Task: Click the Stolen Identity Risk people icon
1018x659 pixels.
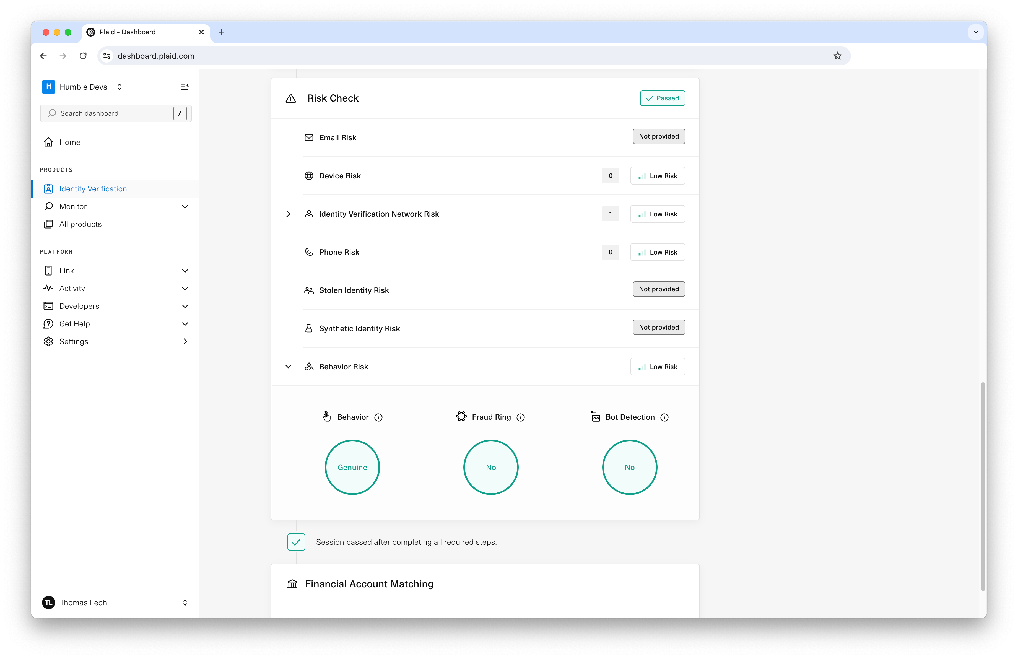Action: 309,290
